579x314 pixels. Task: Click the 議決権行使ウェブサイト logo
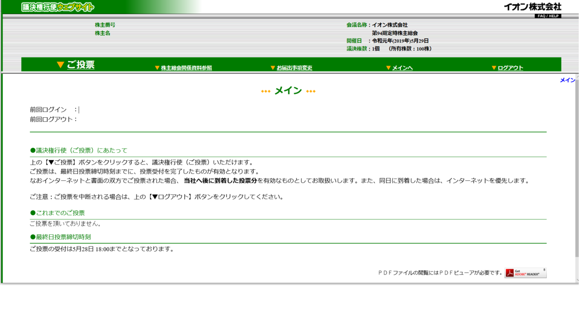[x=58, y=7]
